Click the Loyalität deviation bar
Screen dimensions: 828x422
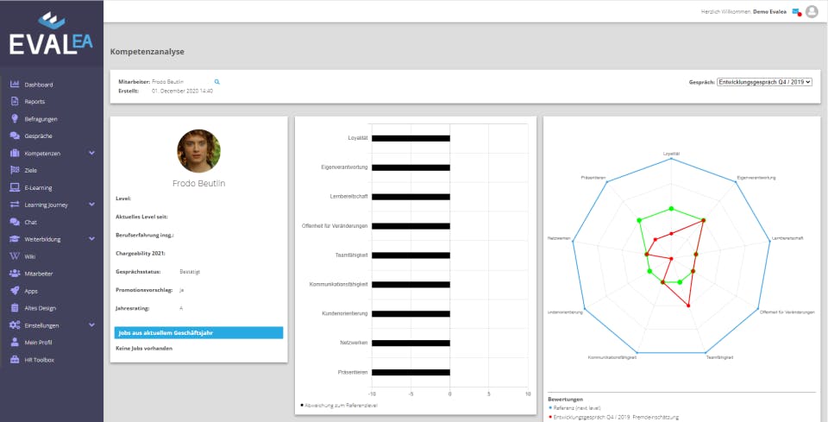[411, 138]
